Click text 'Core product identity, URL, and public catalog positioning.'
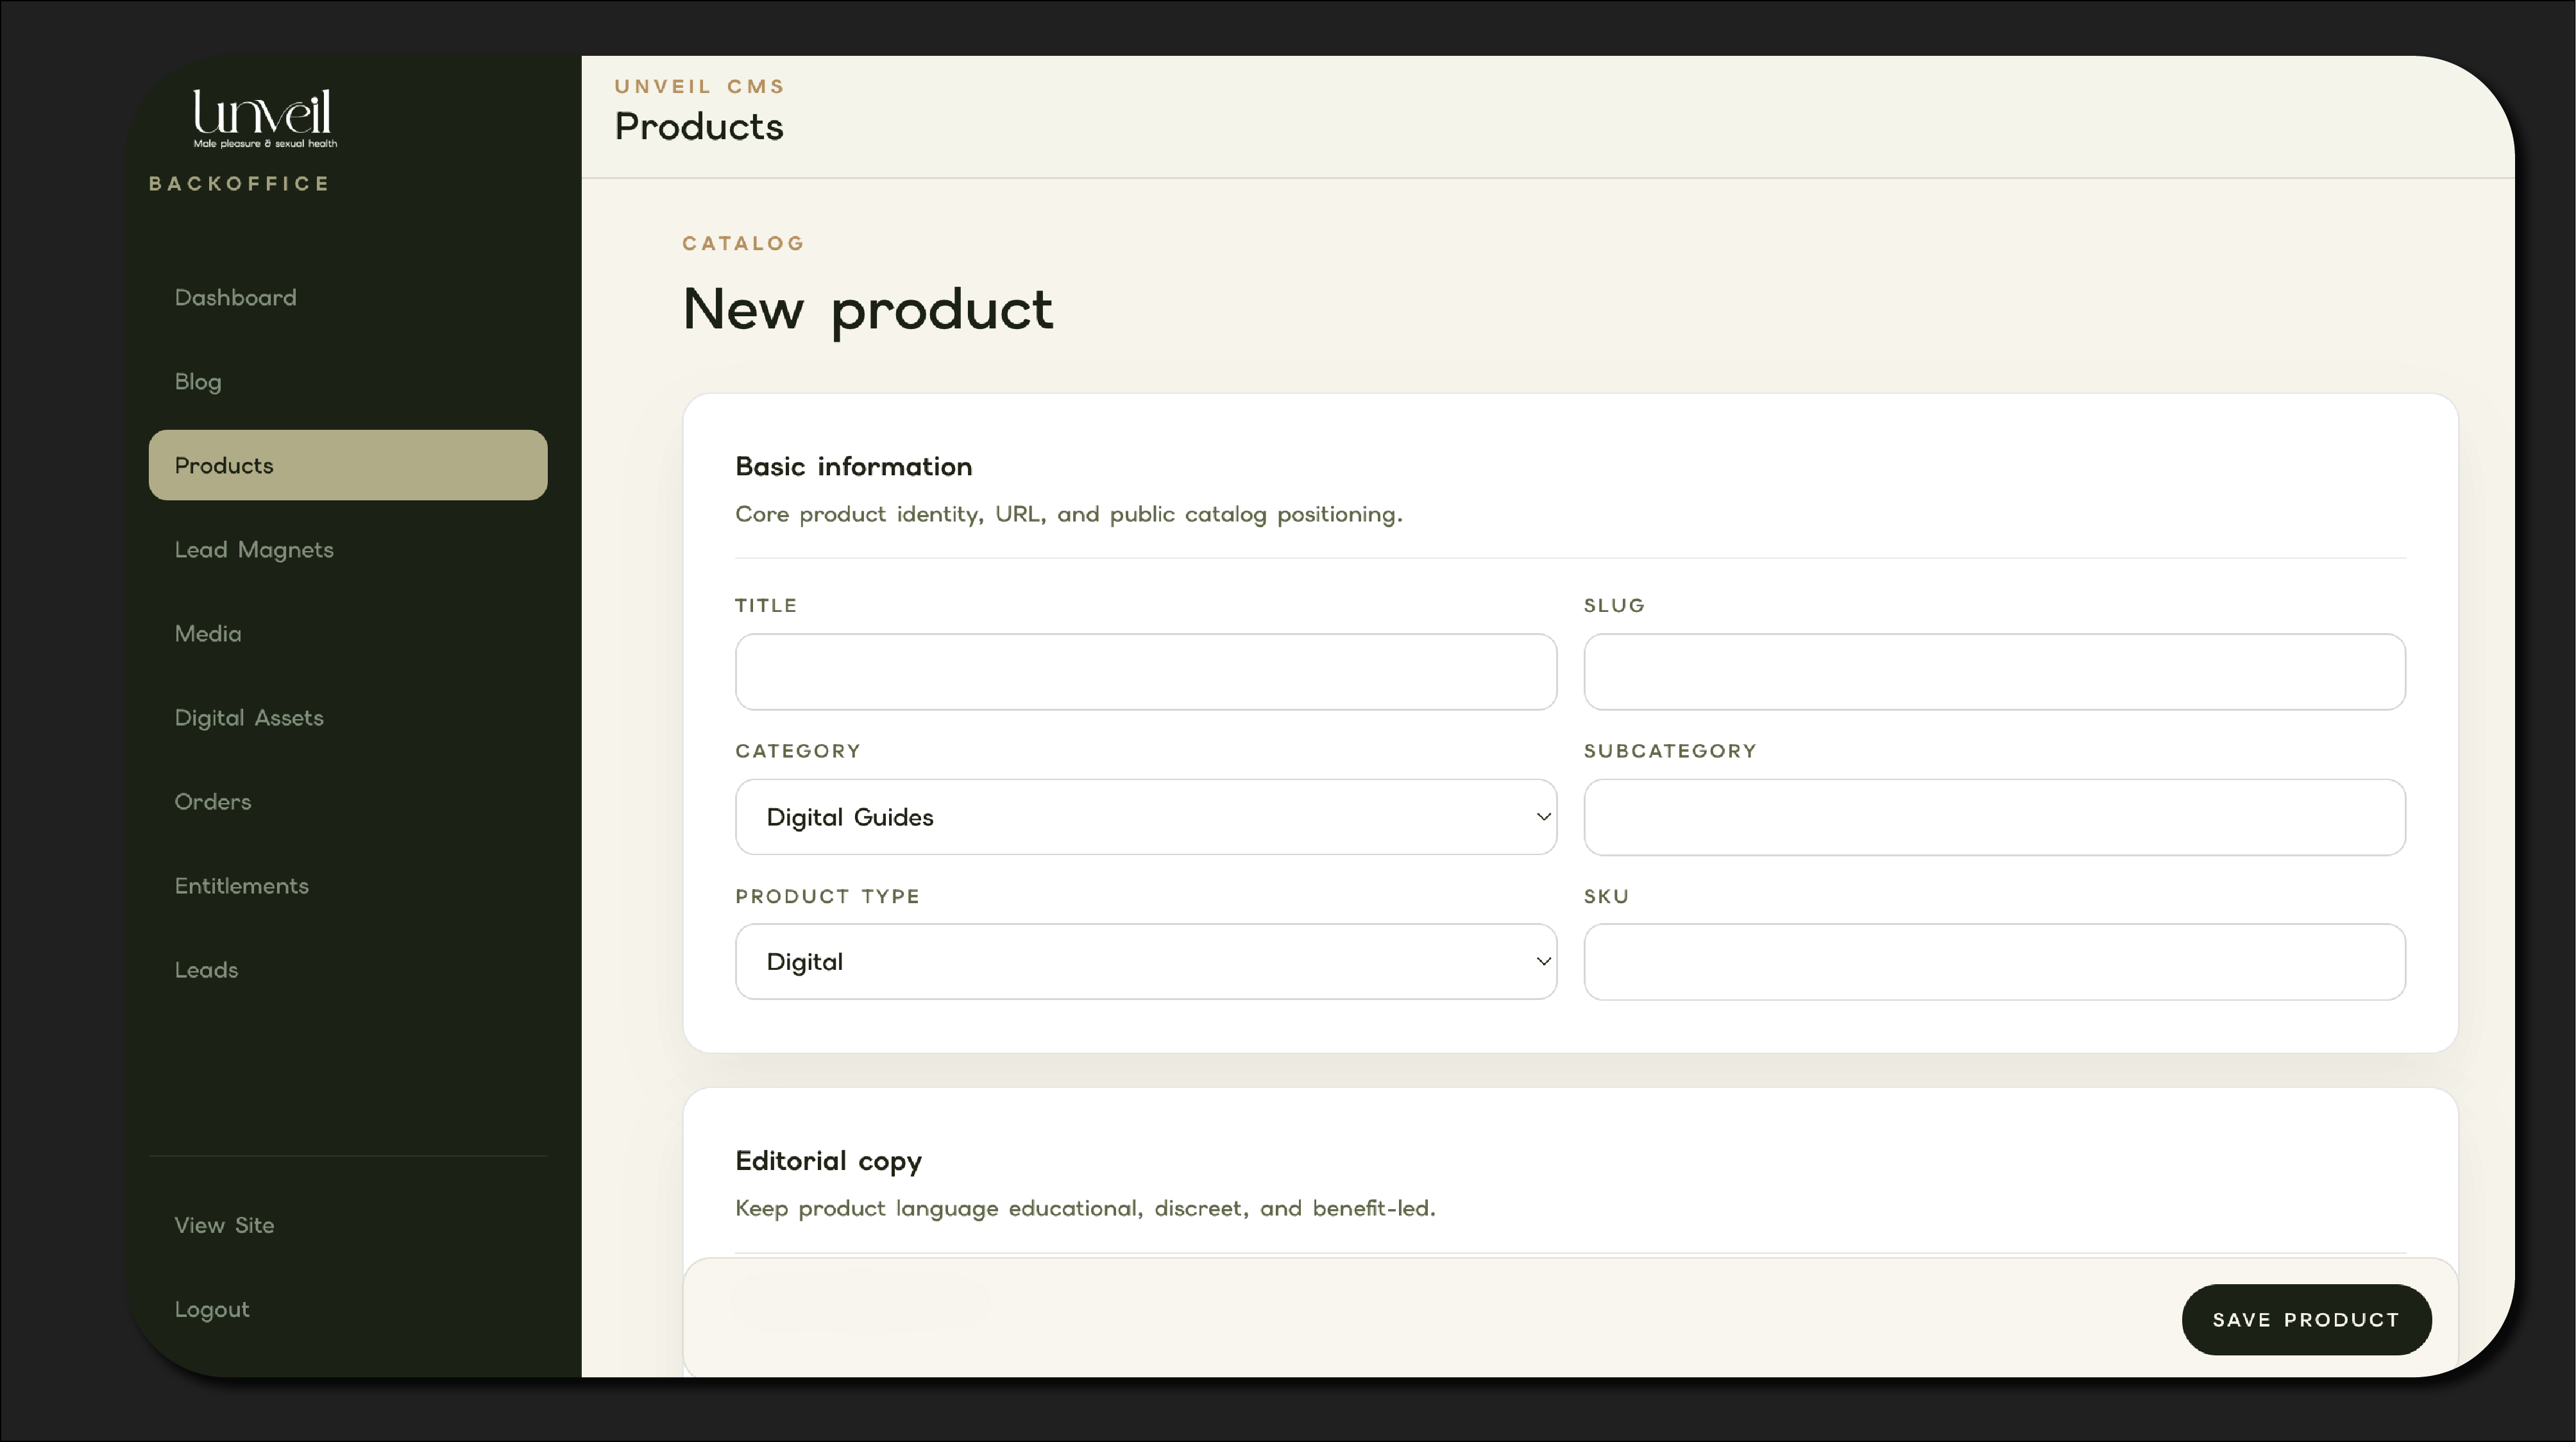The height and width of the screenshot is (1442, 2576). (x=1069, y=514)
